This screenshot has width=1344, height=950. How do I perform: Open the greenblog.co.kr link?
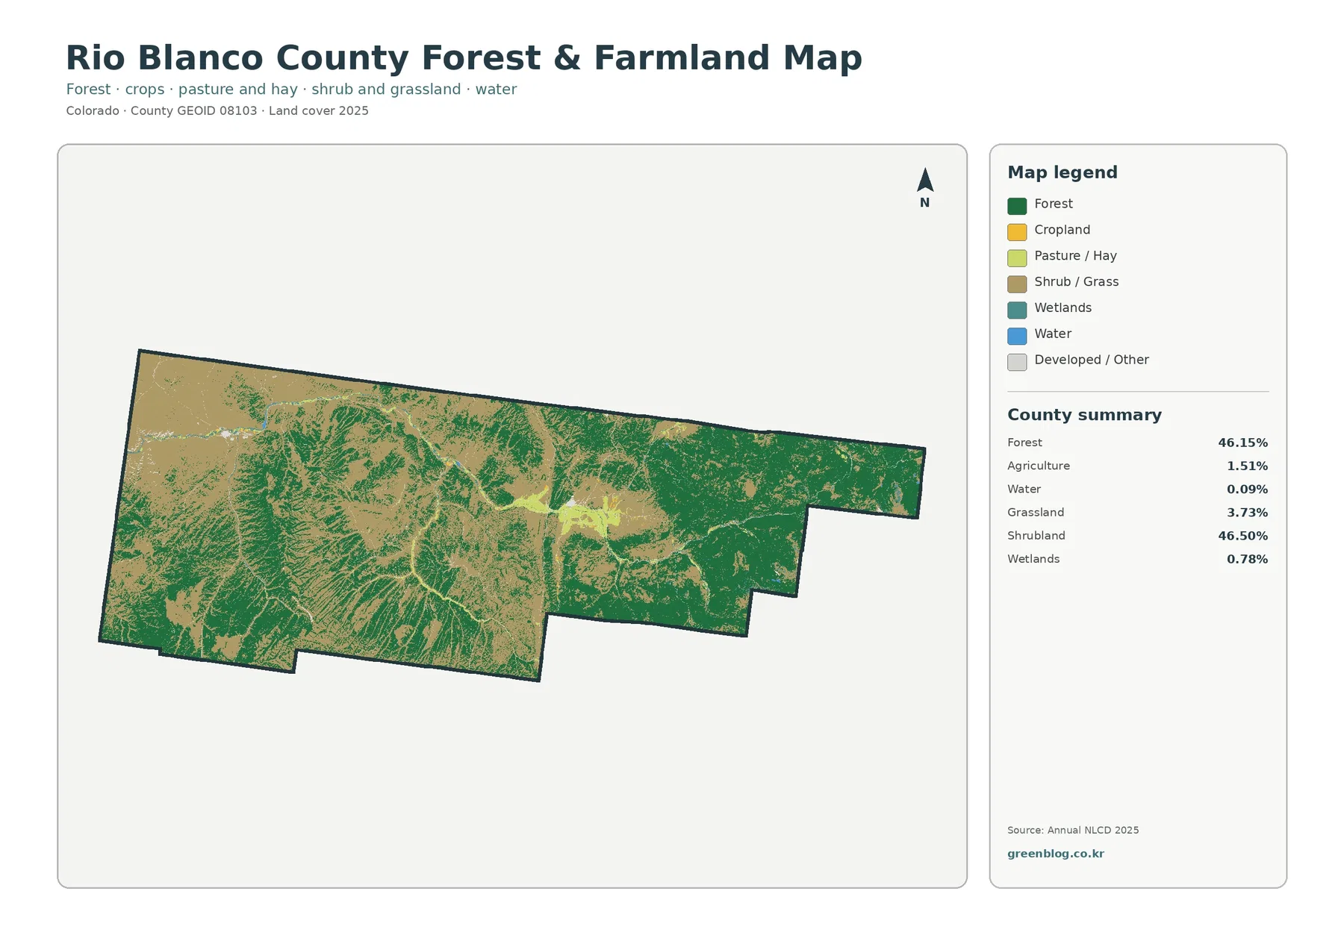[1055, 854]
